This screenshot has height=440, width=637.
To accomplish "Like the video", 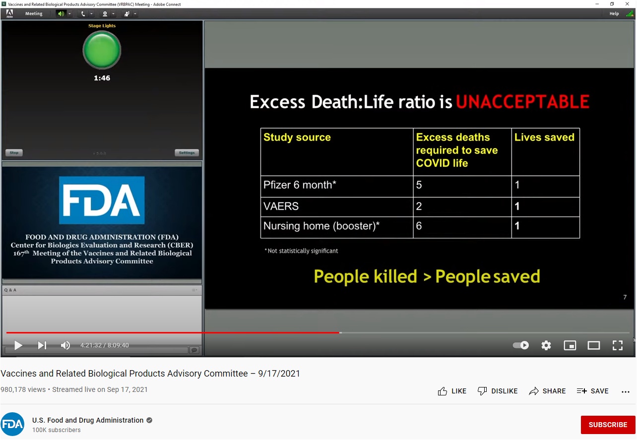I will point(452,391).
